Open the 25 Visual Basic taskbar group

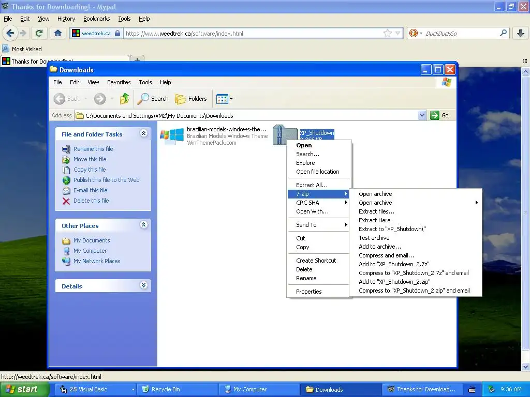pos(96,389)
